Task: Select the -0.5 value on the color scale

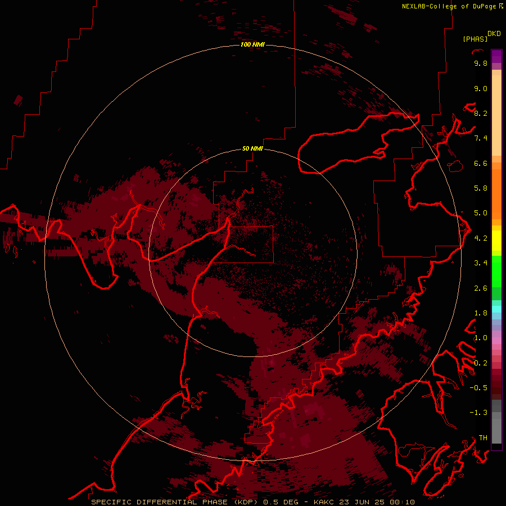Action: (x=478, y=388)
